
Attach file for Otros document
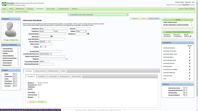click(x=190, y=79)
